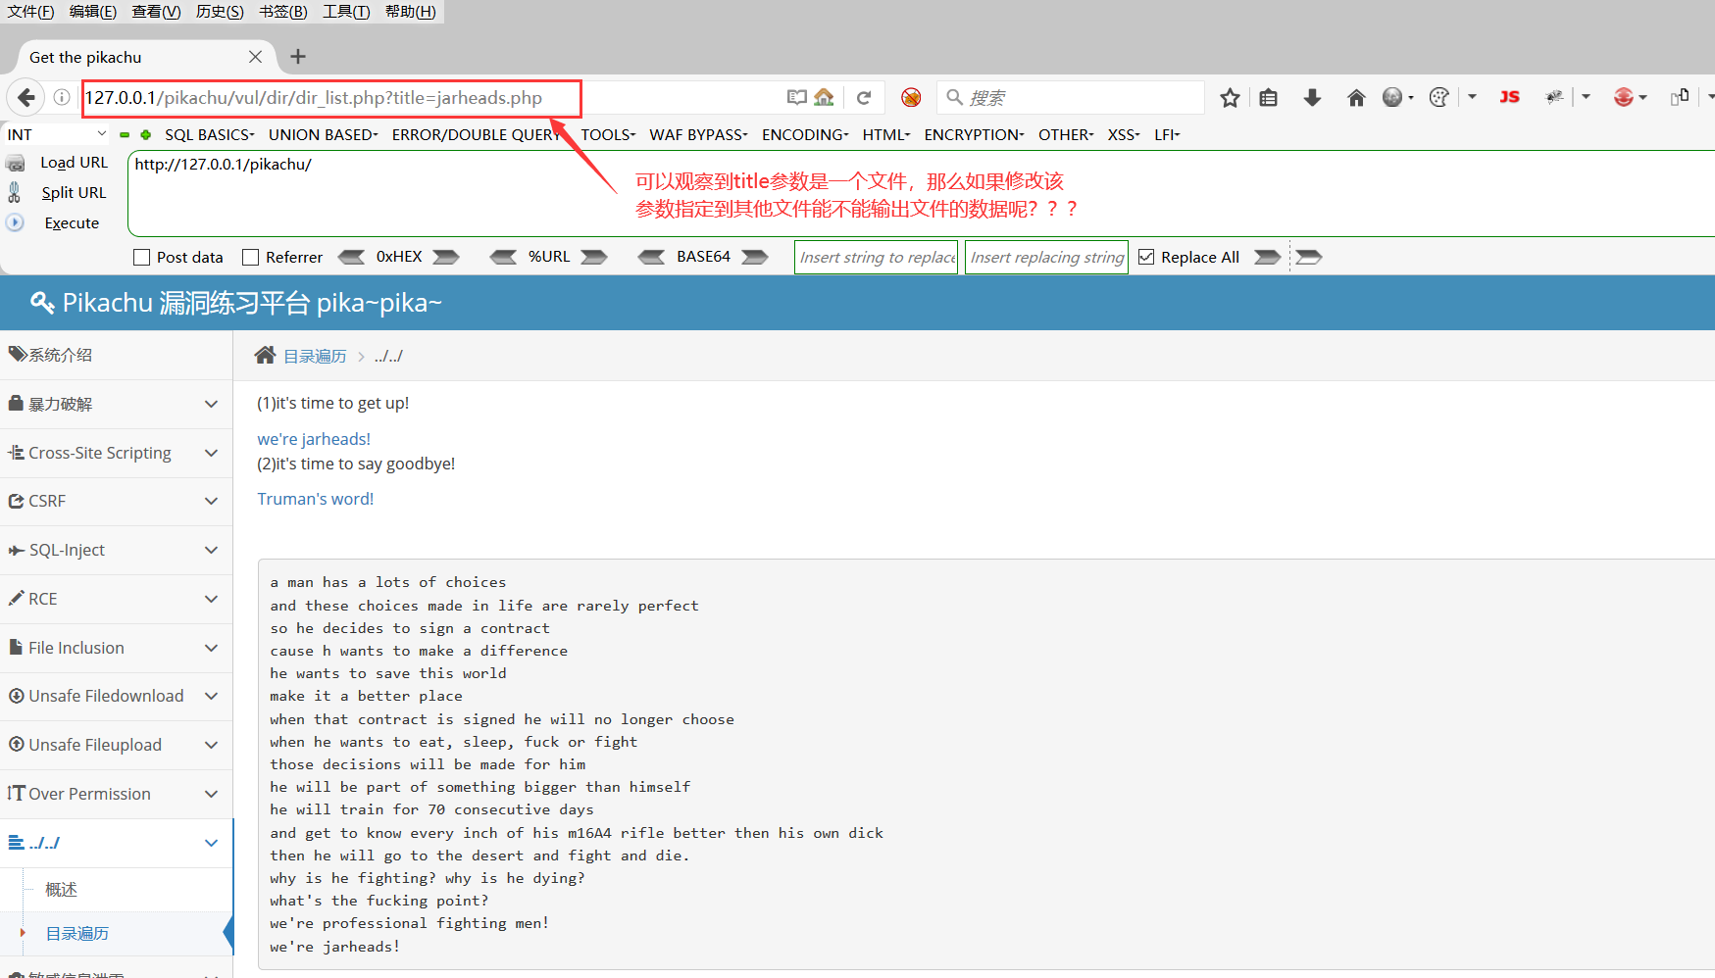Image resolution: width=1715 pixels, height=978 pixels.
Task: Click the bug extension icon
Action: (x=1554, y=96)
